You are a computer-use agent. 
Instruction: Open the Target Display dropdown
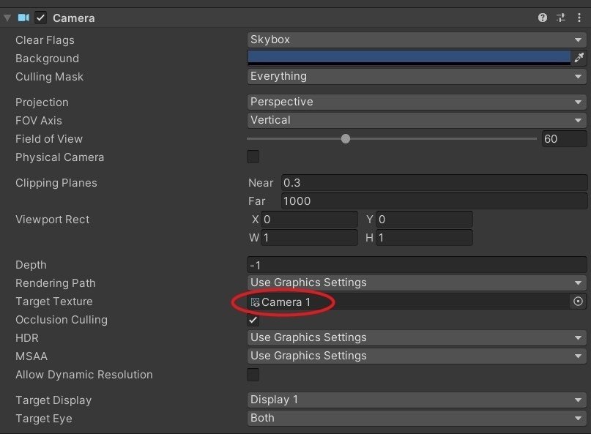(417, 400)
